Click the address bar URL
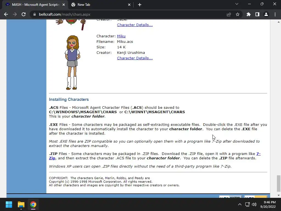281x211 pixels. click(x=64, y=14)
